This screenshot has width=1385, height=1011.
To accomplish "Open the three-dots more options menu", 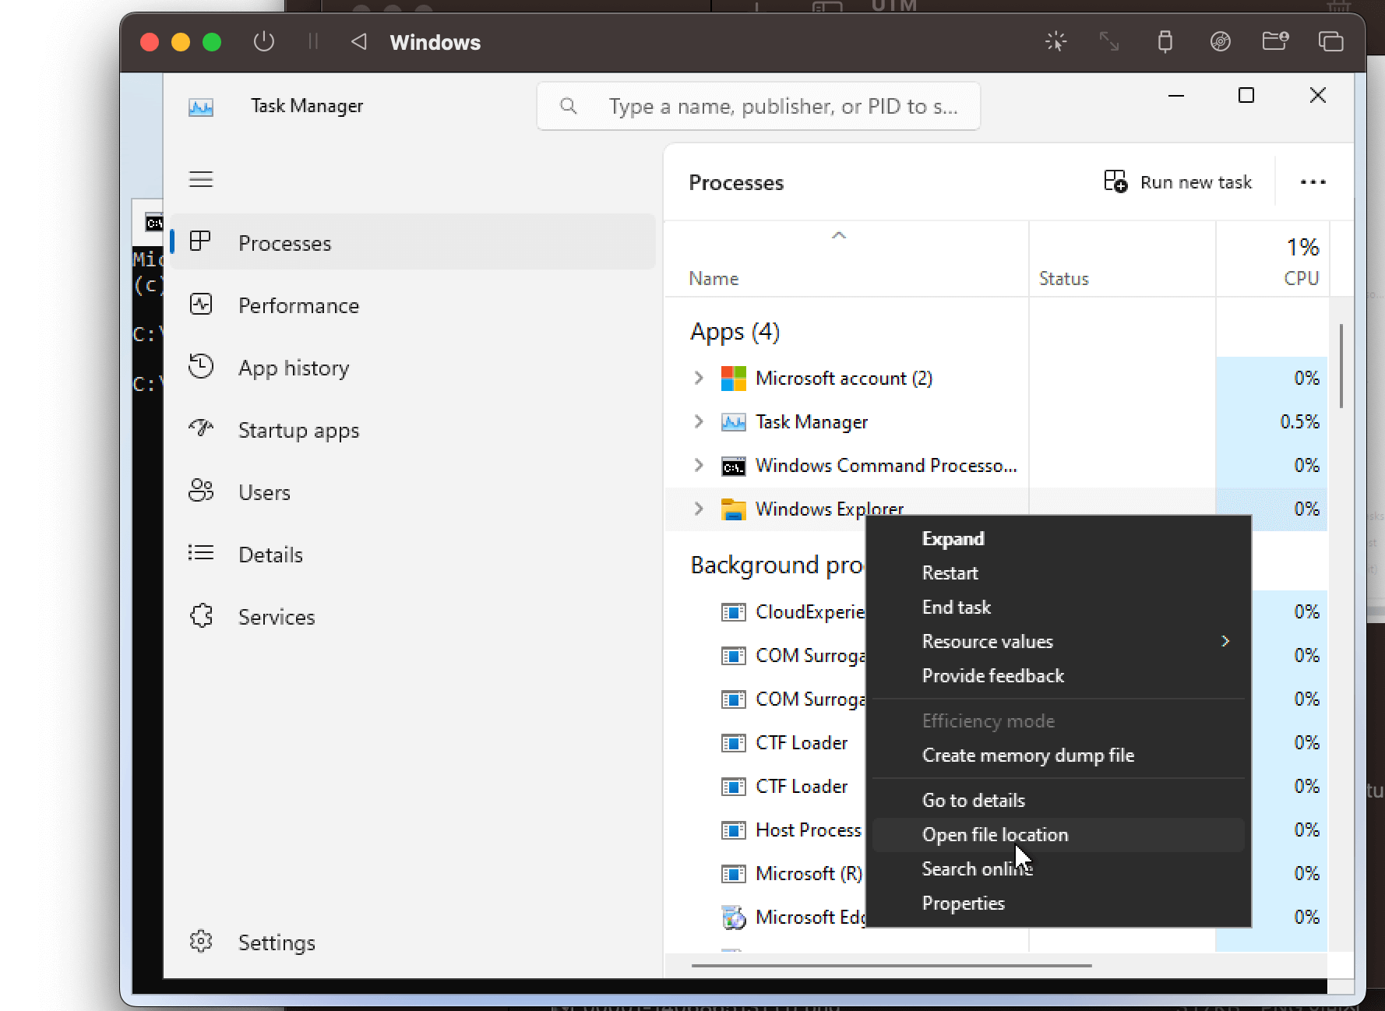I will click(x=1313, y=182).
